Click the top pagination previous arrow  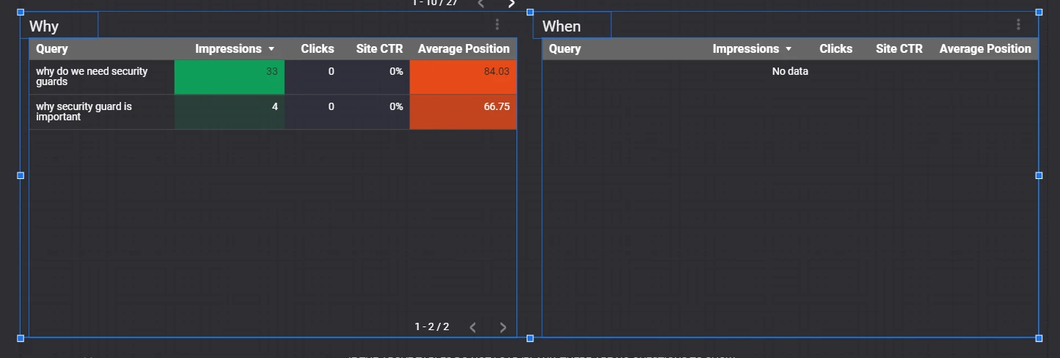tap(481, 4)
